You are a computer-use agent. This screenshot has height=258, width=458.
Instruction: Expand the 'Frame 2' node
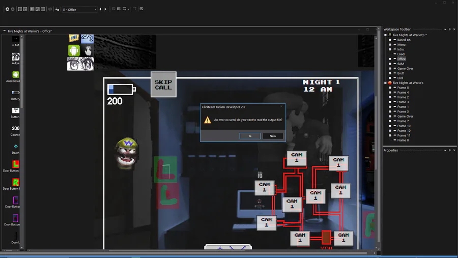point(390,97)
